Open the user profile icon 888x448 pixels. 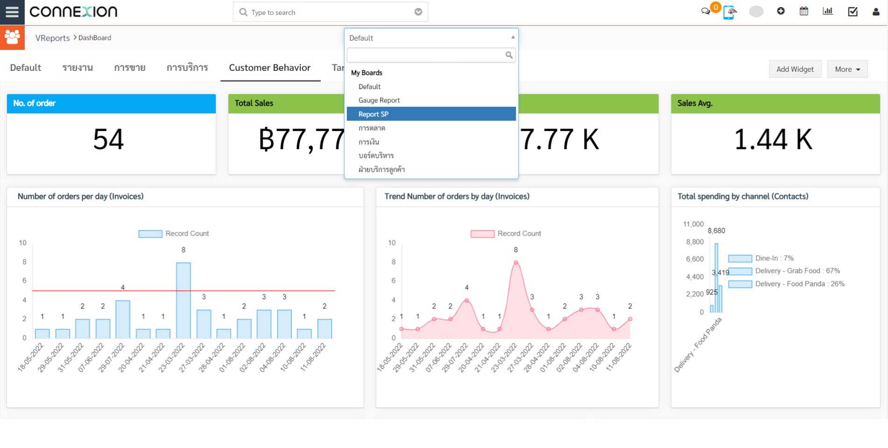pos(876,12)
